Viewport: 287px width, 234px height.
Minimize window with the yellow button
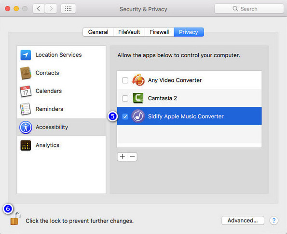tap(16, 9)
